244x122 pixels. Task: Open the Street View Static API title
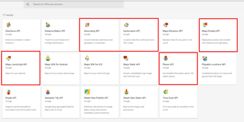click(134, 98)
